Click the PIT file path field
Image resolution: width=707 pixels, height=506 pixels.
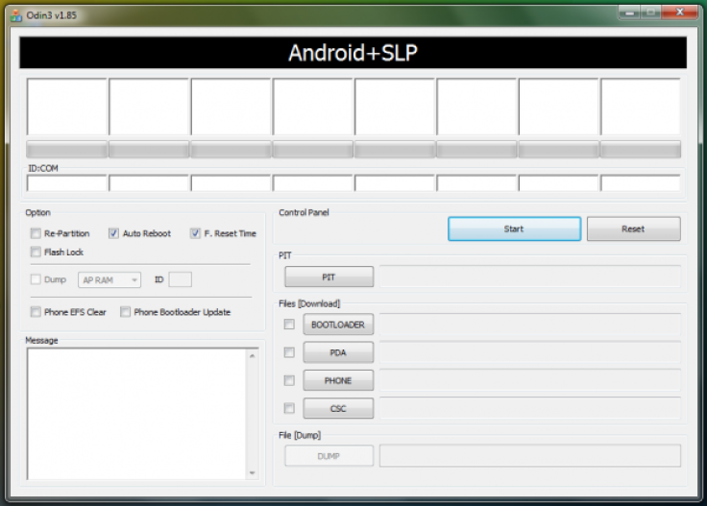tap(530, 277)
